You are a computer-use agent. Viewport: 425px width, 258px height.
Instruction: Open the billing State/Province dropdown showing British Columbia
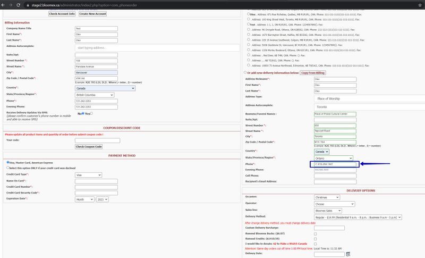(95, 95)
